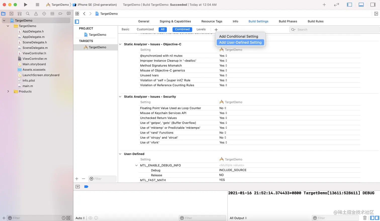Change Unused Ivars Yes popup
Viewport: 380px width, 221px height.
pyautogui.click(x=223, y=75)
